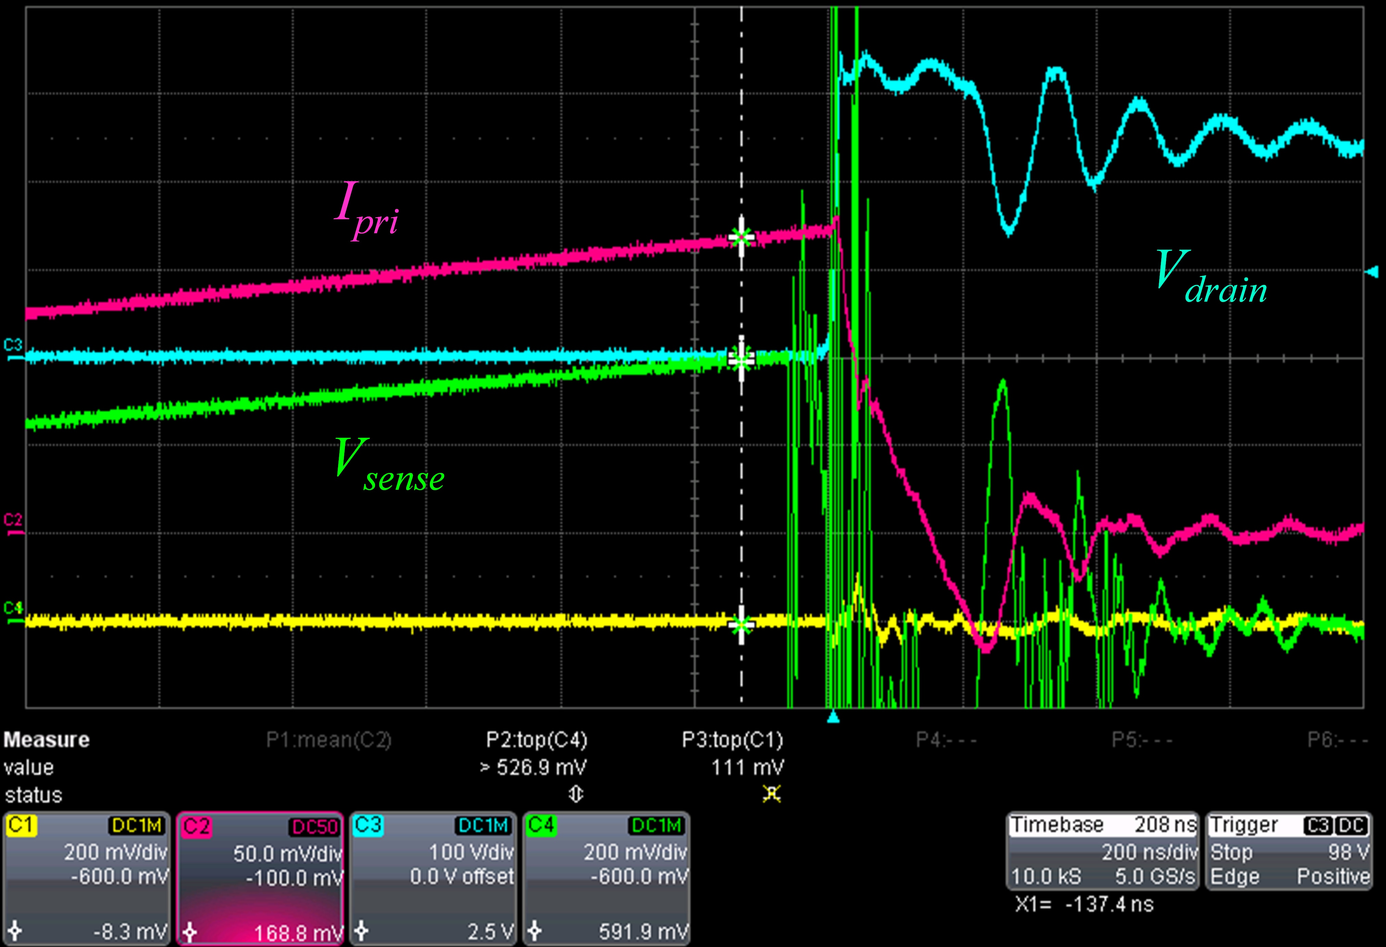Click the yellow warning status icon under P3
The image size is (1386, 947).
(771, 794)
